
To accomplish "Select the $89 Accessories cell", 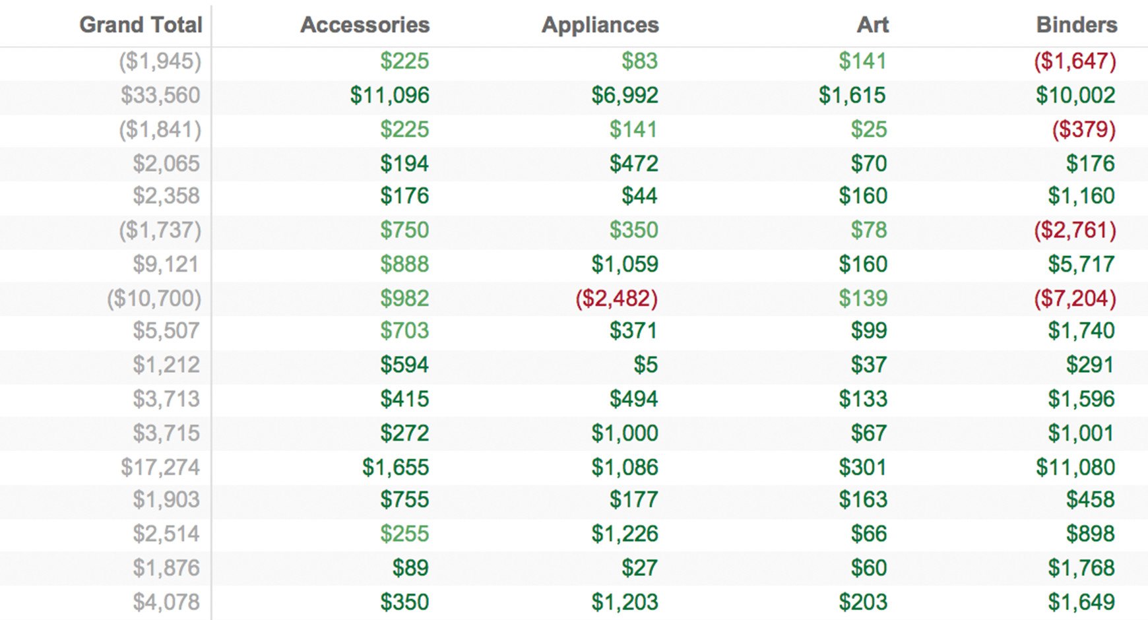I will [x=410, y=568].
